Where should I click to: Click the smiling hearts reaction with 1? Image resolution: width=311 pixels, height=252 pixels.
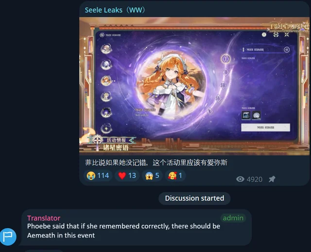pos(175,176)
